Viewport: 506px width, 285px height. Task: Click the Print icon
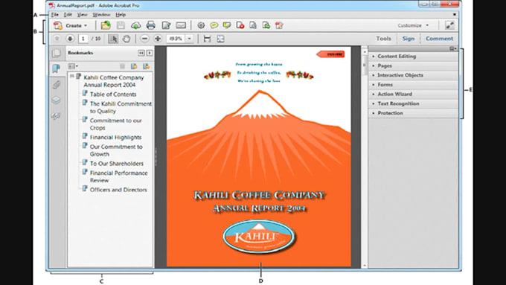click(x=151, y=25)
